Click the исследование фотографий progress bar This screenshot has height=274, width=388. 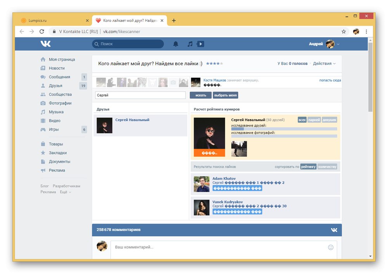point(284,136)
